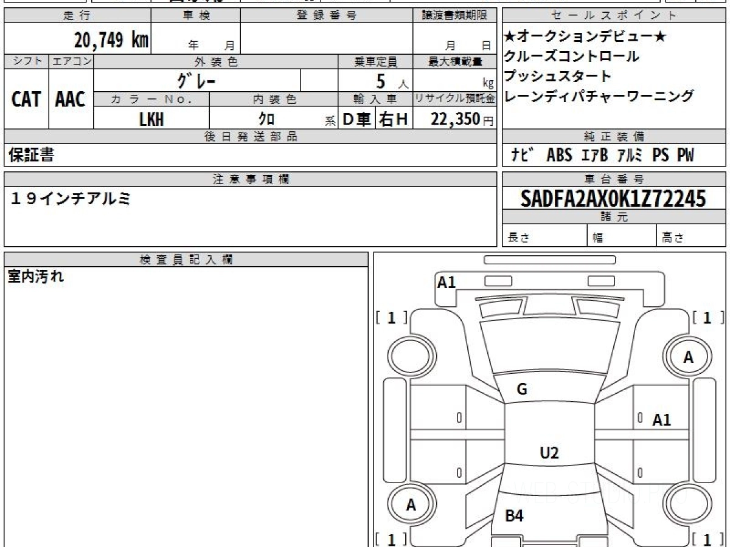Select the ナビ equipment item

point(522,156)
